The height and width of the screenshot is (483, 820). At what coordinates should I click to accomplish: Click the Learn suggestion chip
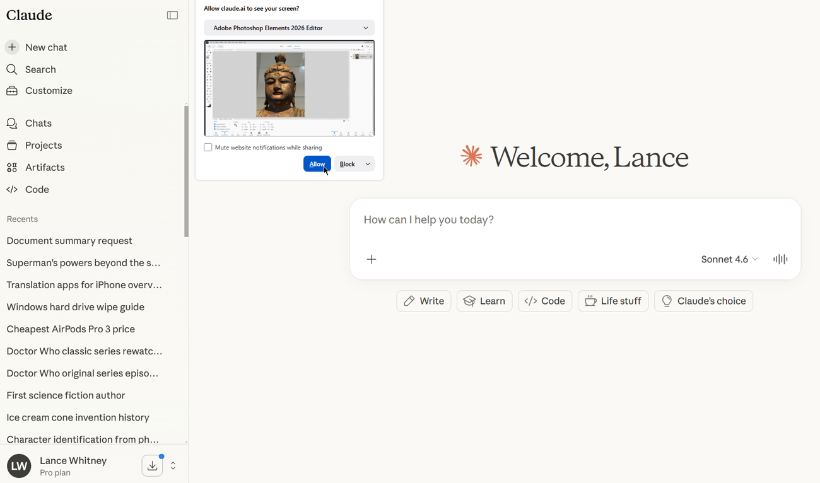point(484,301)
